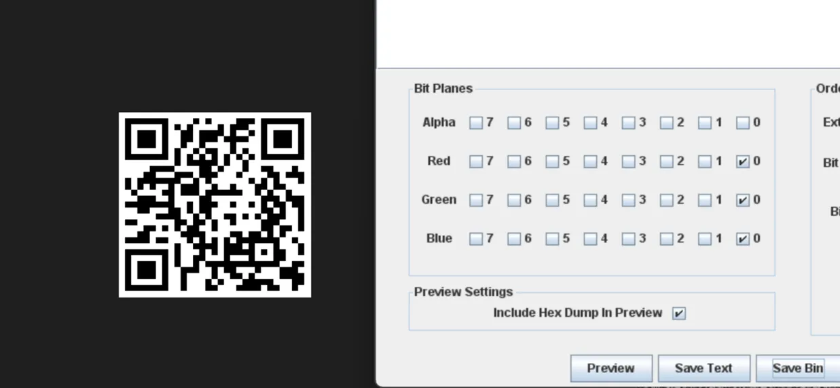The width and height of the screenshot is (840, 388).
Task: Click the white preview text area
Action: (608, 33)
